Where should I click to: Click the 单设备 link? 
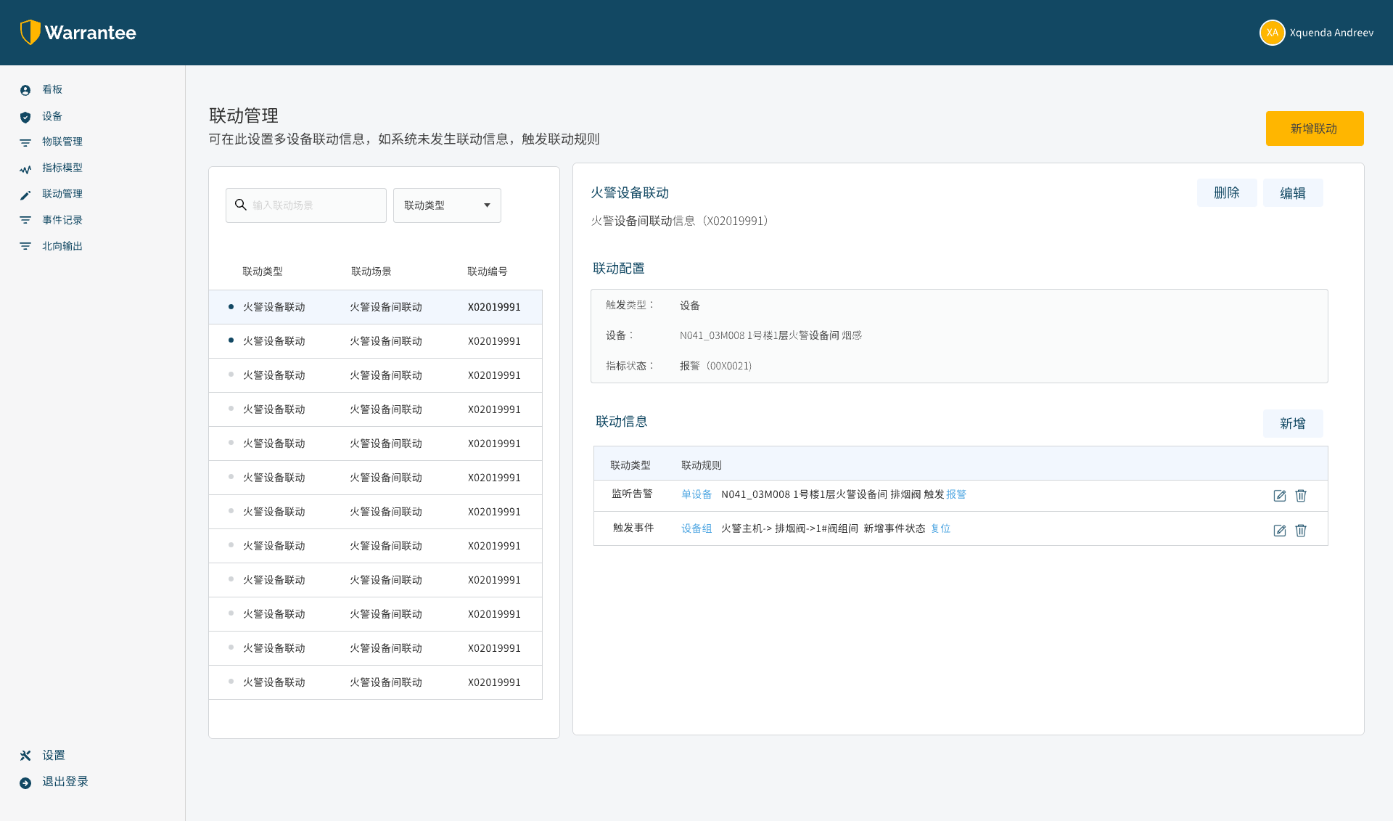click(x=696, y=494)
